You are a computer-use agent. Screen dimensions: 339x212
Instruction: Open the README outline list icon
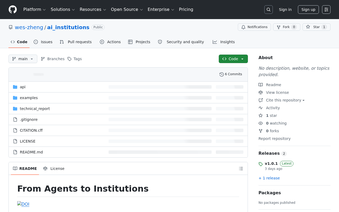[x=241, y=169]
